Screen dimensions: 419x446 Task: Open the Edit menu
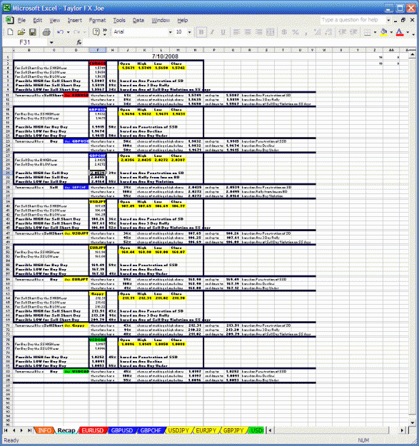(x=37, y=20)
